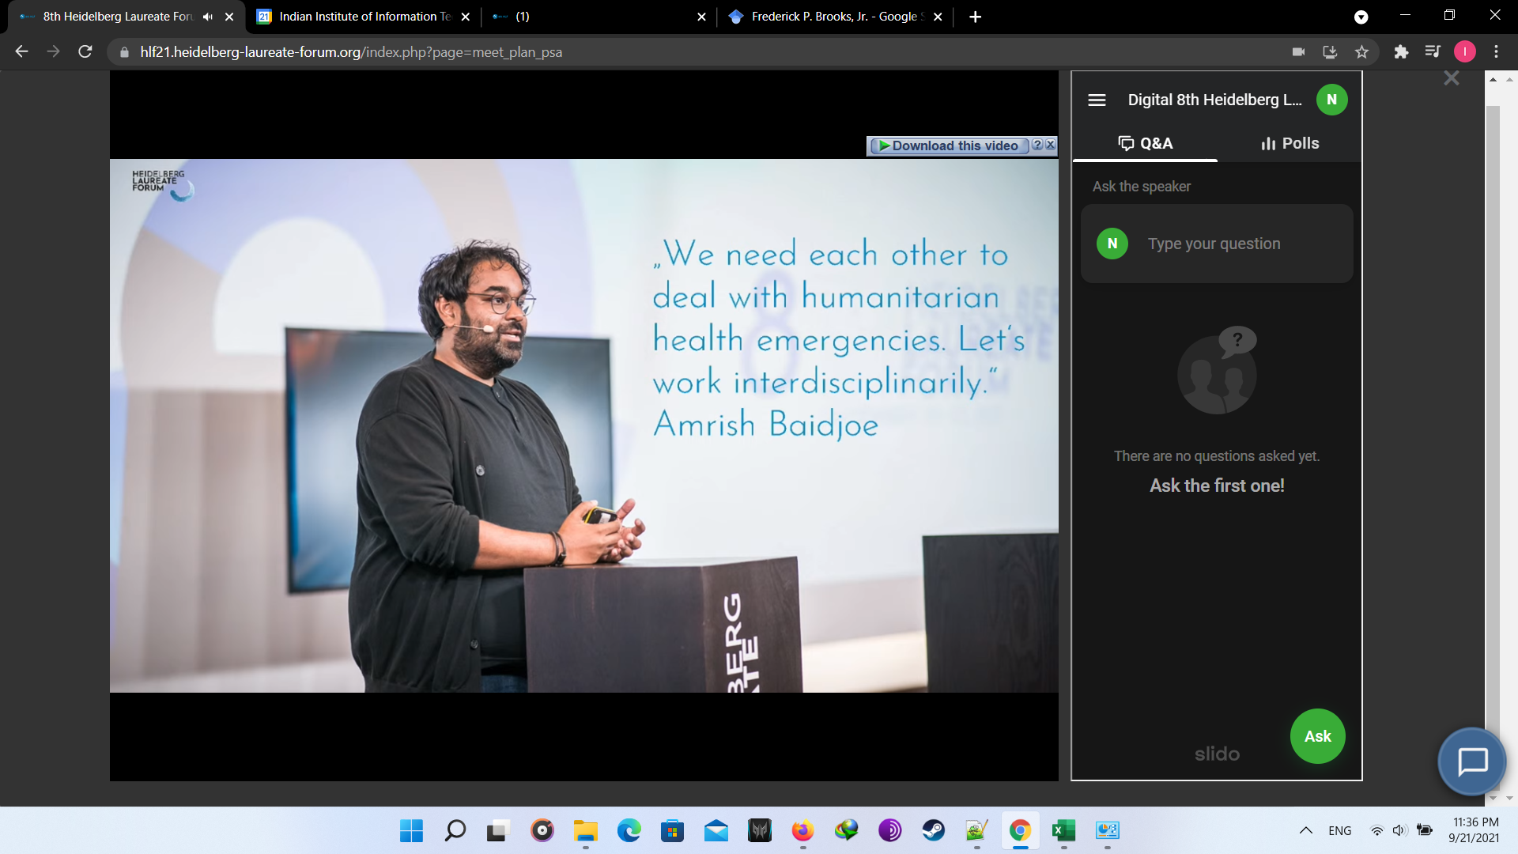Expand the tab search dropdown arrow
The height and width of the screenshot is (854, 1518).
click(1361, 17)
